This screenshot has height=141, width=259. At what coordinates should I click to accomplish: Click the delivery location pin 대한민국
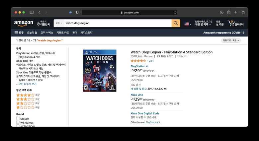(43, 23)
